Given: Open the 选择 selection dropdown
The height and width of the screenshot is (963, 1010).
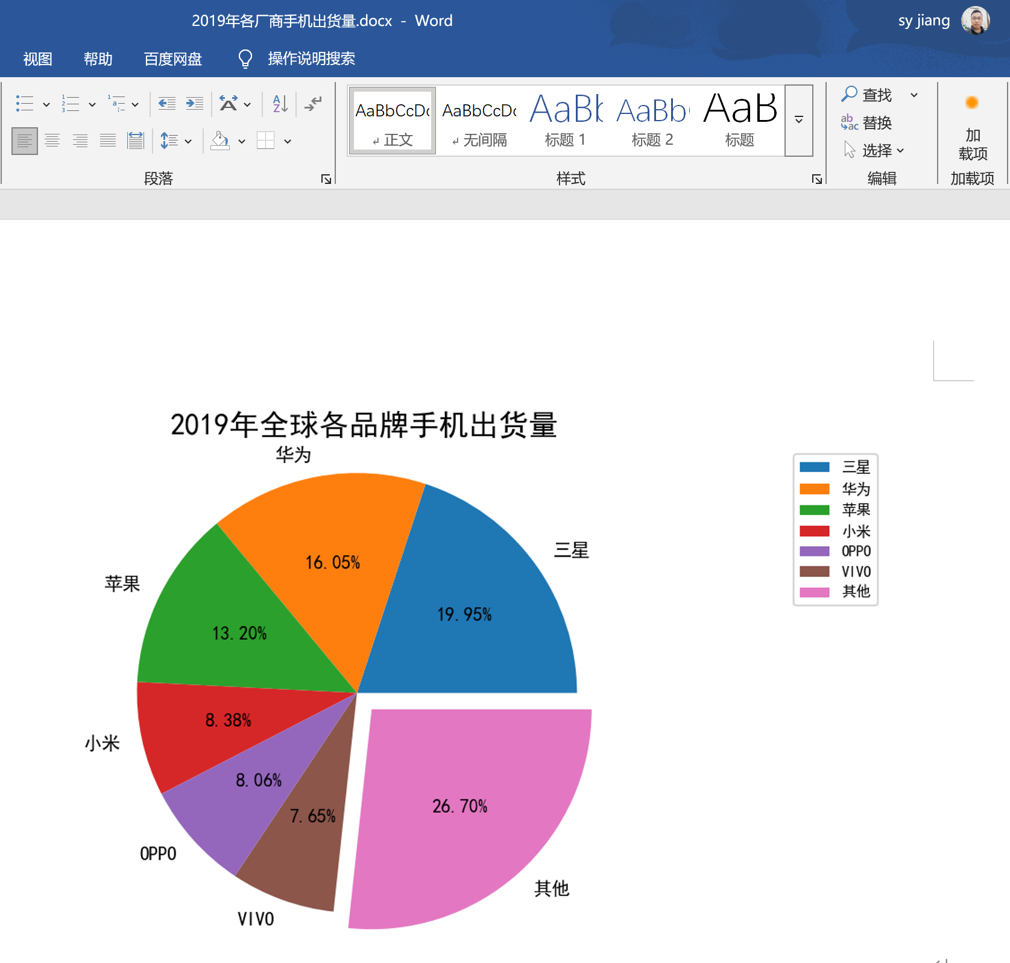Looking at the screenshot, I should tap(873, 150).
